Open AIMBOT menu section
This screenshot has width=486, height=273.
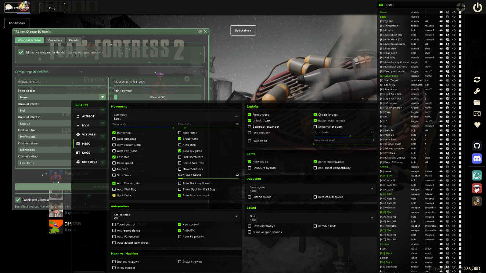88,116
